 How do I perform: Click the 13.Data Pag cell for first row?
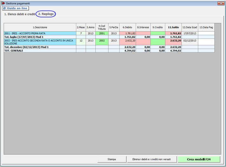click(x=206, y=33)
